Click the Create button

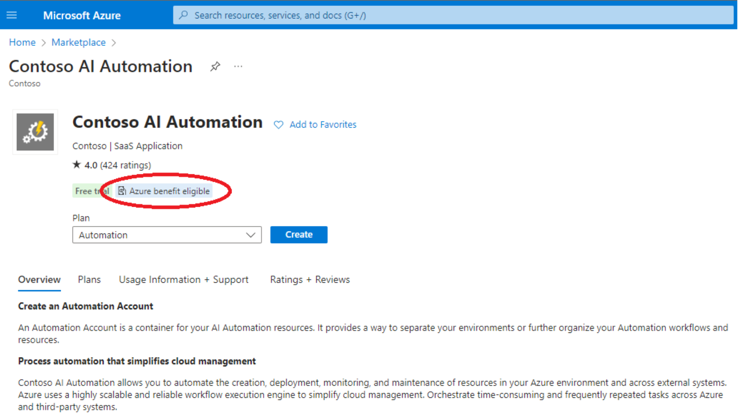[x=299, y=235]
